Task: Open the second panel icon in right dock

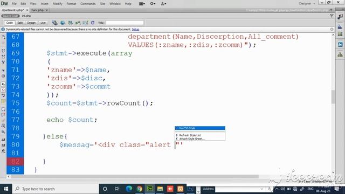Action: pyautogui.click(x=340, y=27)
